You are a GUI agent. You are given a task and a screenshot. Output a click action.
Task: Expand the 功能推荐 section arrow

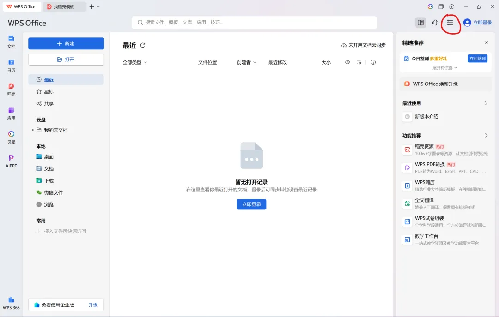(x=486, y=135)
